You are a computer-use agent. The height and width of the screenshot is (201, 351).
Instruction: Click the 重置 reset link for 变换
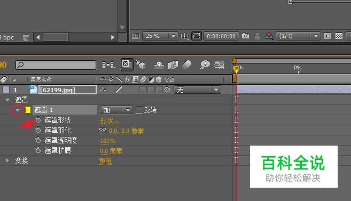pos(105,161)
